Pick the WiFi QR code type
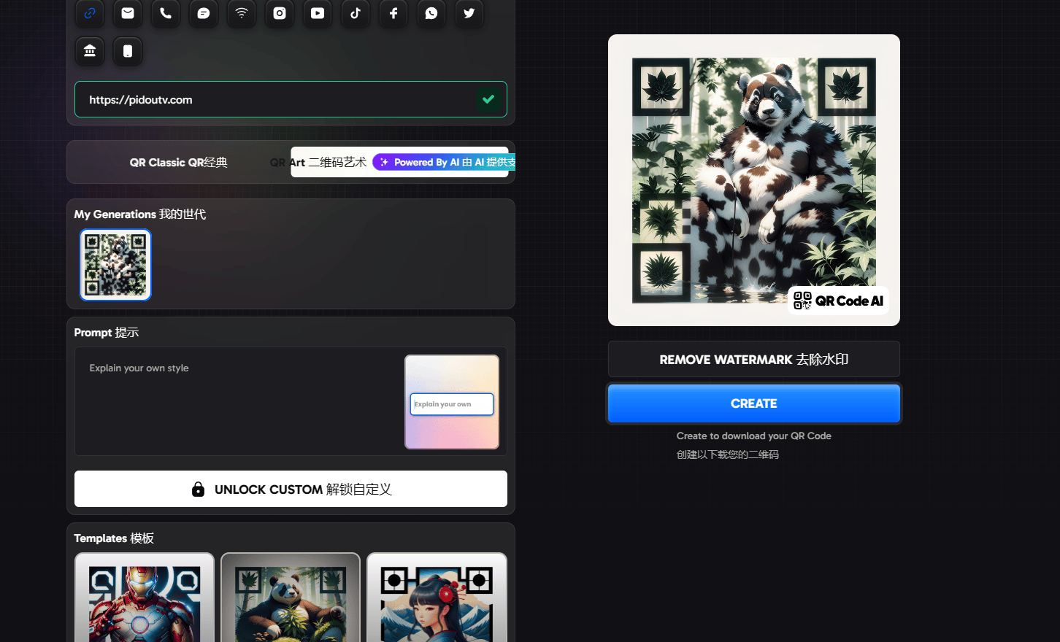The width and height of the screenshot is (1060, 642). click(241, 13)
